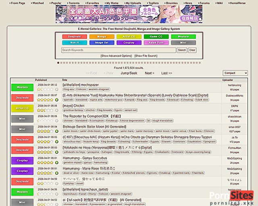This screenshot has height=206, width=258.
Task: Go to the Bounties page
Action: (x=172, y=3)
